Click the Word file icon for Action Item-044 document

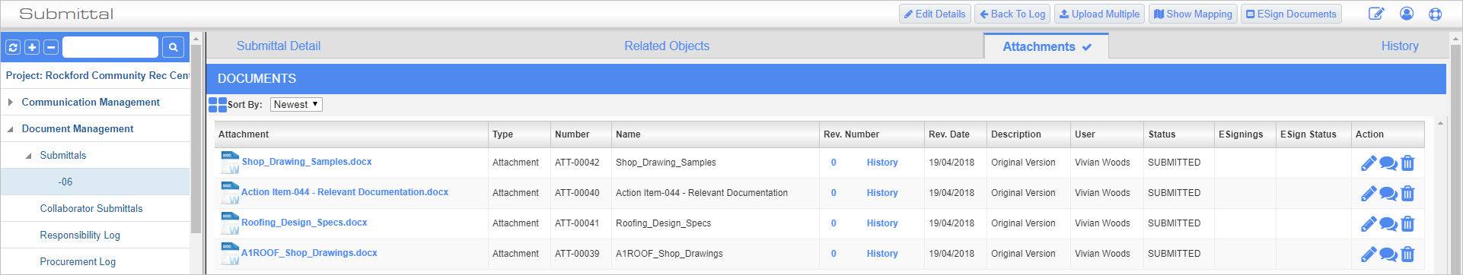[230, 193]
